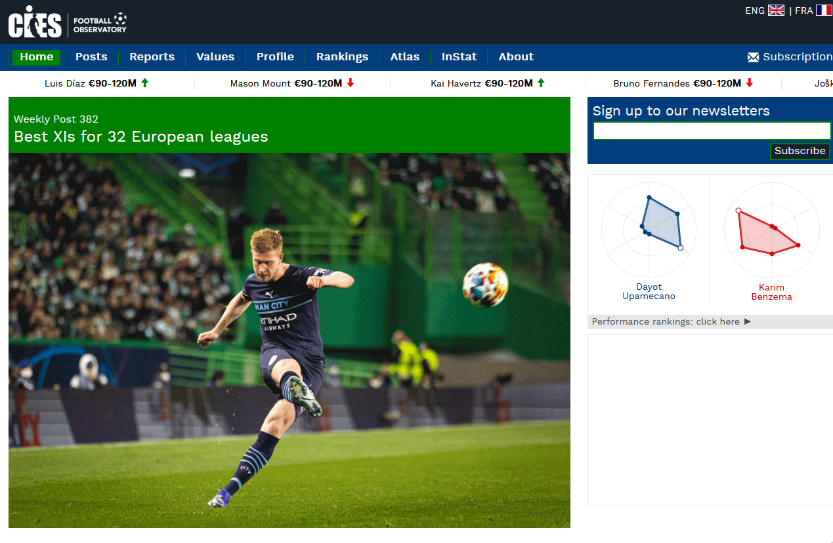Open Dayot Upamecano's player profile
Screen dimensions: 833x543
pos(649,291)
